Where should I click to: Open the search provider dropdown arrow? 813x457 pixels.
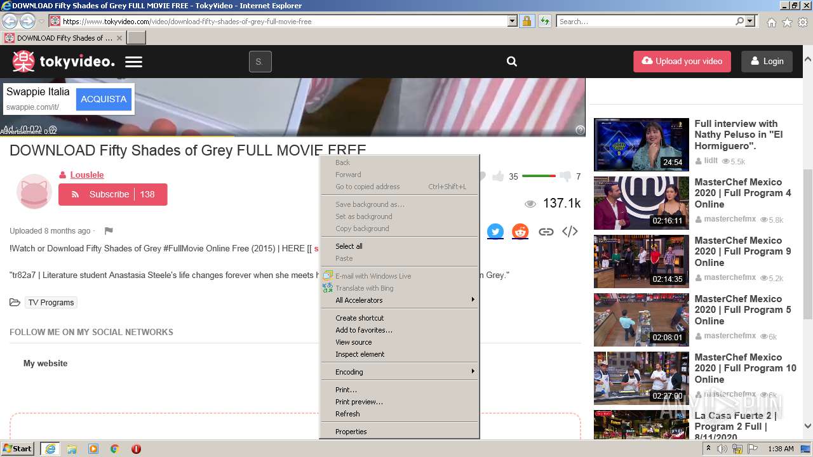click(x=750, y=22)
